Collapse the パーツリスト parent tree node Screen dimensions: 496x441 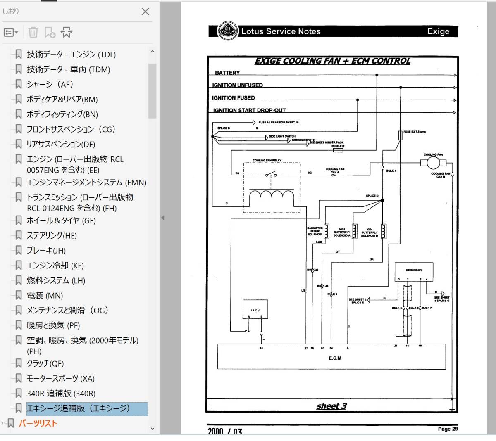click(x=4, y=423)
